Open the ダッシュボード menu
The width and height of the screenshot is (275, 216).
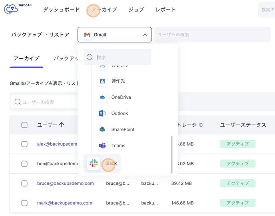[62, 10]
